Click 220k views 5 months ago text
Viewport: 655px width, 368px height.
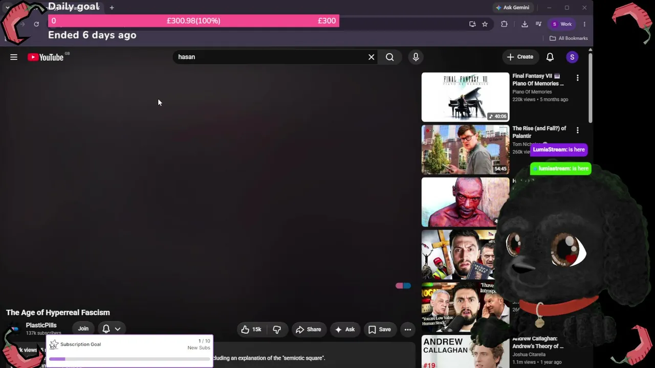[540, 100]
